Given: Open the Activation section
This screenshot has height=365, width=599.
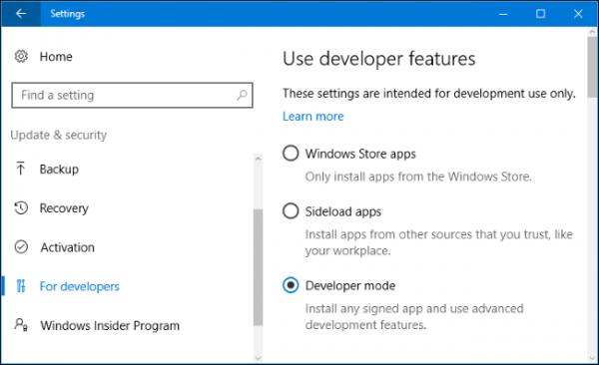Looking at the screenshot, I should (67, 247).
